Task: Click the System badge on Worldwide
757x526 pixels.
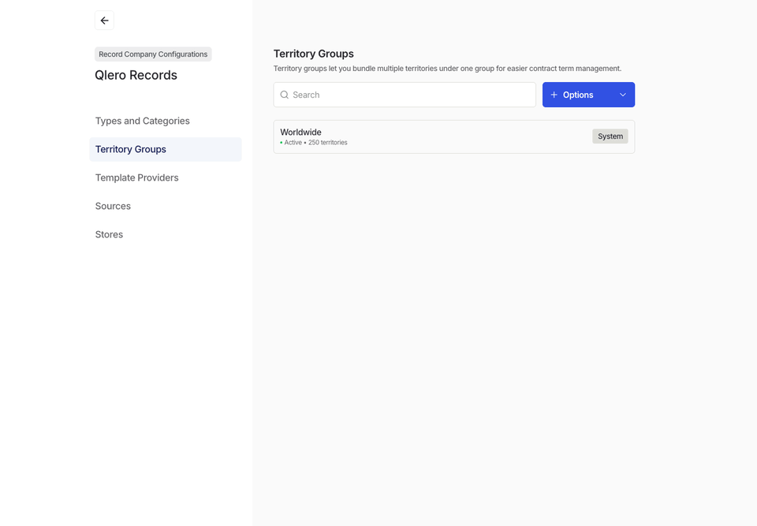Action: click(610, 136)
